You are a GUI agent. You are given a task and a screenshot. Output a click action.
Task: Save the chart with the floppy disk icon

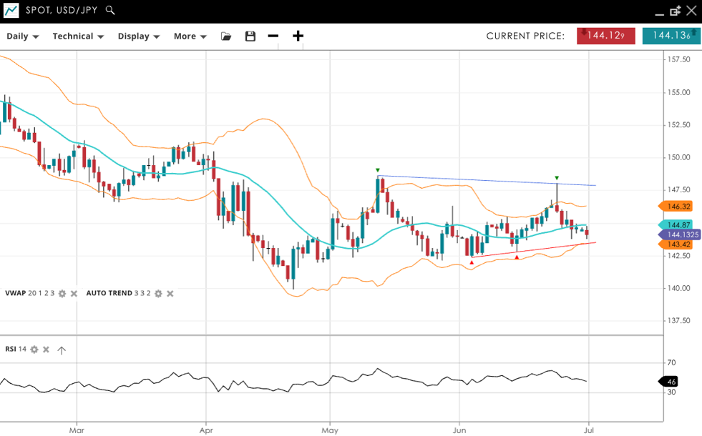click(250, 36)
